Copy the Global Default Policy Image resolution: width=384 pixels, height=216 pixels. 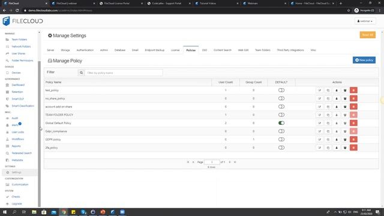tap(328, 123)
